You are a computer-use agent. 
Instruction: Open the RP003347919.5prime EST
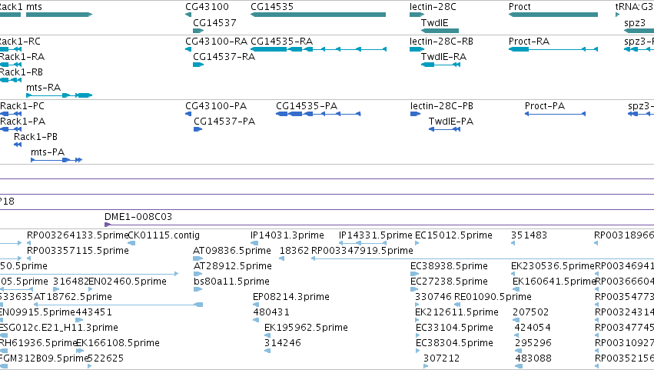[483, 258]
